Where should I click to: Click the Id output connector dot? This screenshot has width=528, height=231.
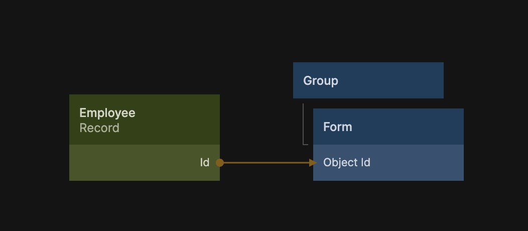pos(219,163)
